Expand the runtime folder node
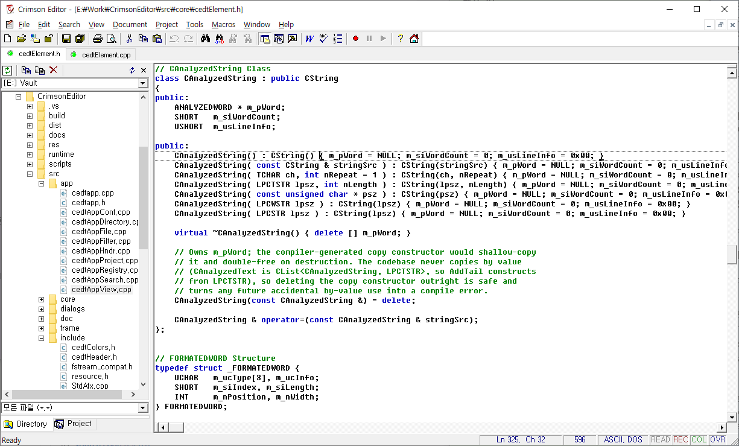739x446 pixels. tap(30, 155)
